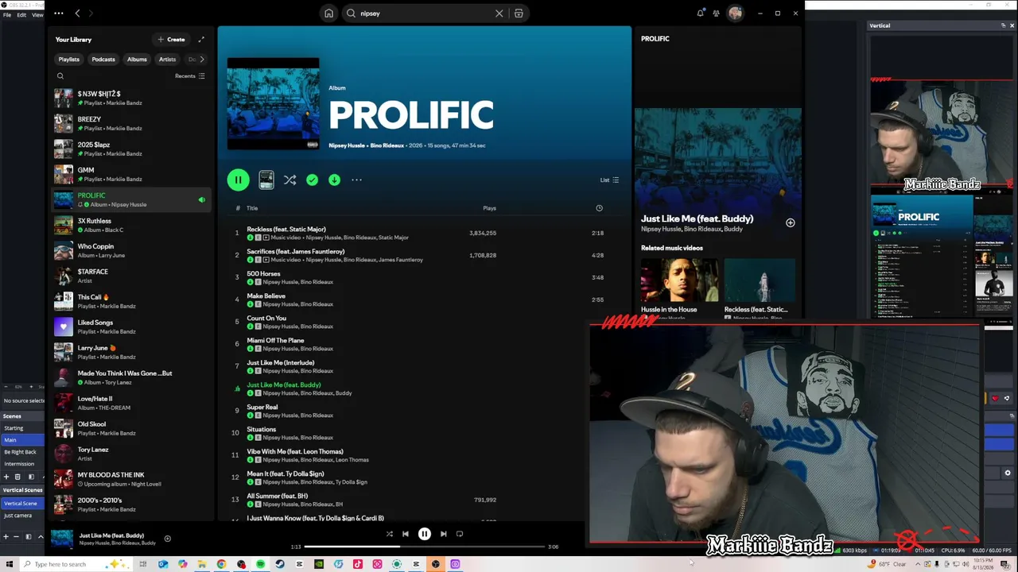Skip to the next track
The image size is (1018, 572).
pos(444,534)
